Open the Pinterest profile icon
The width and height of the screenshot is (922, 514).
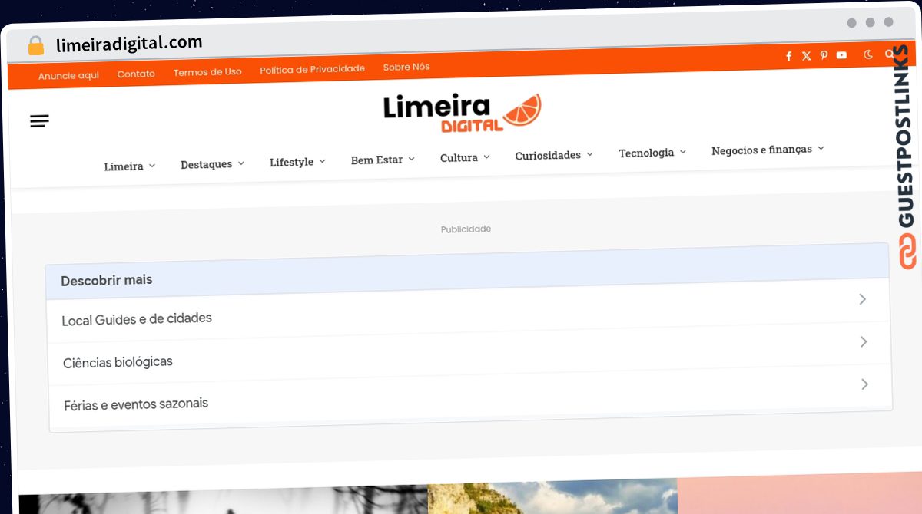824,55
